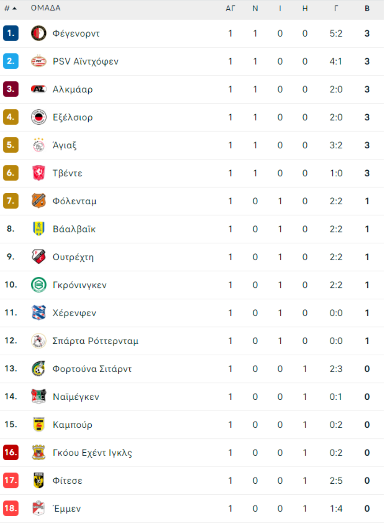Click the blue position 1 badge
The image size is (384, 523).
point(11,33)
